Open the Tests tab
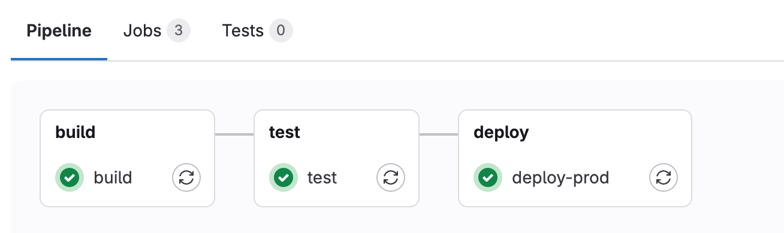The height and width of the screenshot is (233, 784). [x=257, y=30]
